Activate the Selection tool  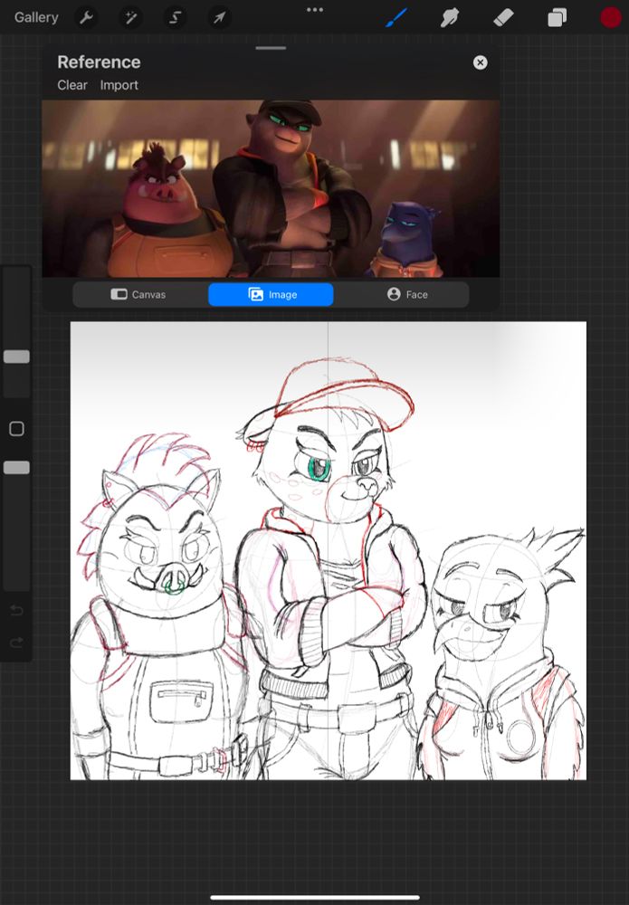pyautogui.click(x=175, y=18)
